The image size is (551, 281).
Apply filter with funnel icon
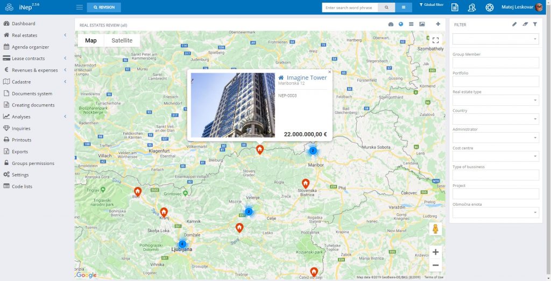pyautogui.click(x=535, y=24)
